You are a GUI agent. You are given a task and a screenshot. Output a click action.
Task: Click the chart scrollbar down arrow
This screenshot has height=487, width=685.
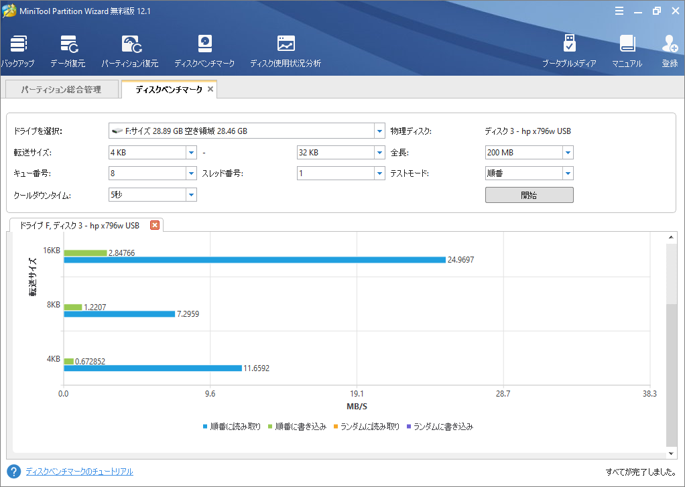click(x=671, y=454)
